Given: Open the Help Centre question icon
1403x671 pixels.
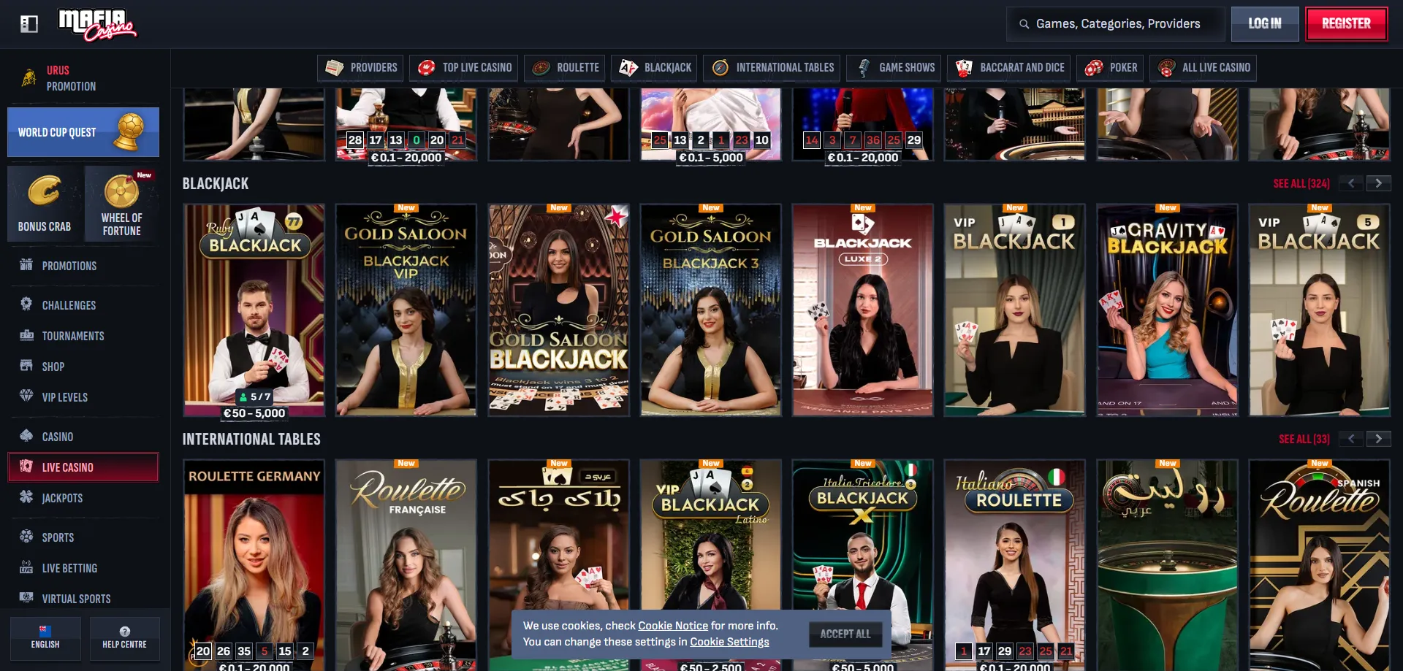Looking at the screenshot, I should click(x=124, y=631).
